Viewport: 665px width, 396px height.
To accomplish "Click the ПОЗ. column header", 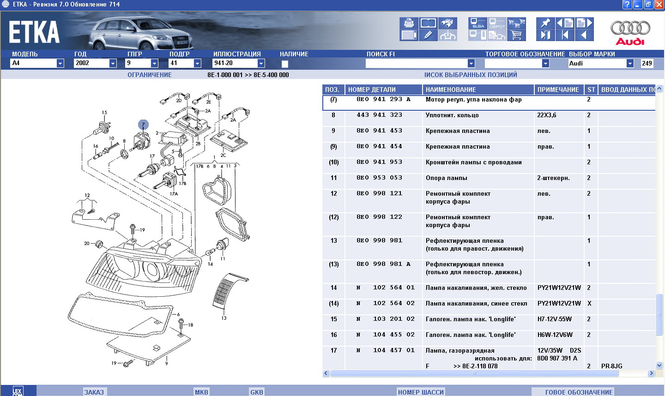I will coord(333,90).
